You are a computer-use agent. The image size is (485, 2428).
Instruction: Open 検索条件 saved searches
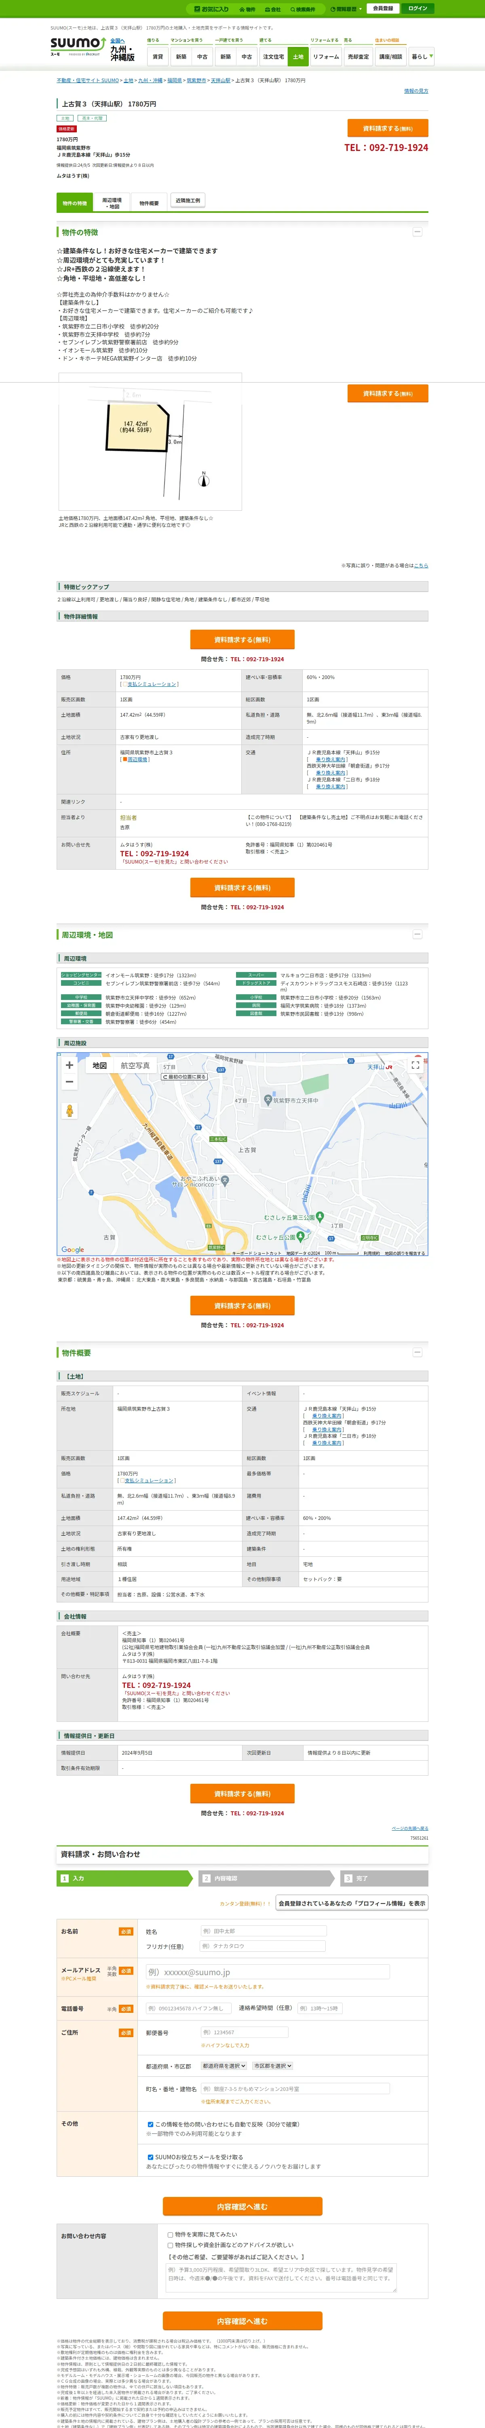point(302,8)
